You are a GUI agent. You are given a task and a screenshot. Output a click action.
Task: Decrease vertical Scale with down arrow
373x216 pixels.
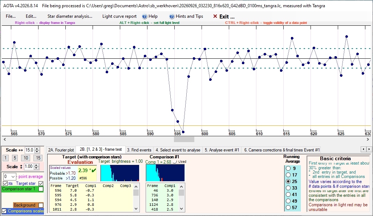pos(36,168)
